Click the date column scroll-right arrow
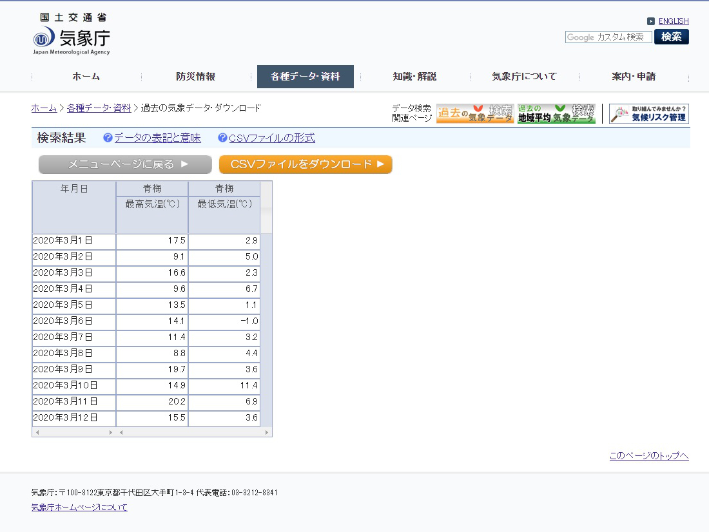The height and width of the screenshot is (532, 709). 111,433
